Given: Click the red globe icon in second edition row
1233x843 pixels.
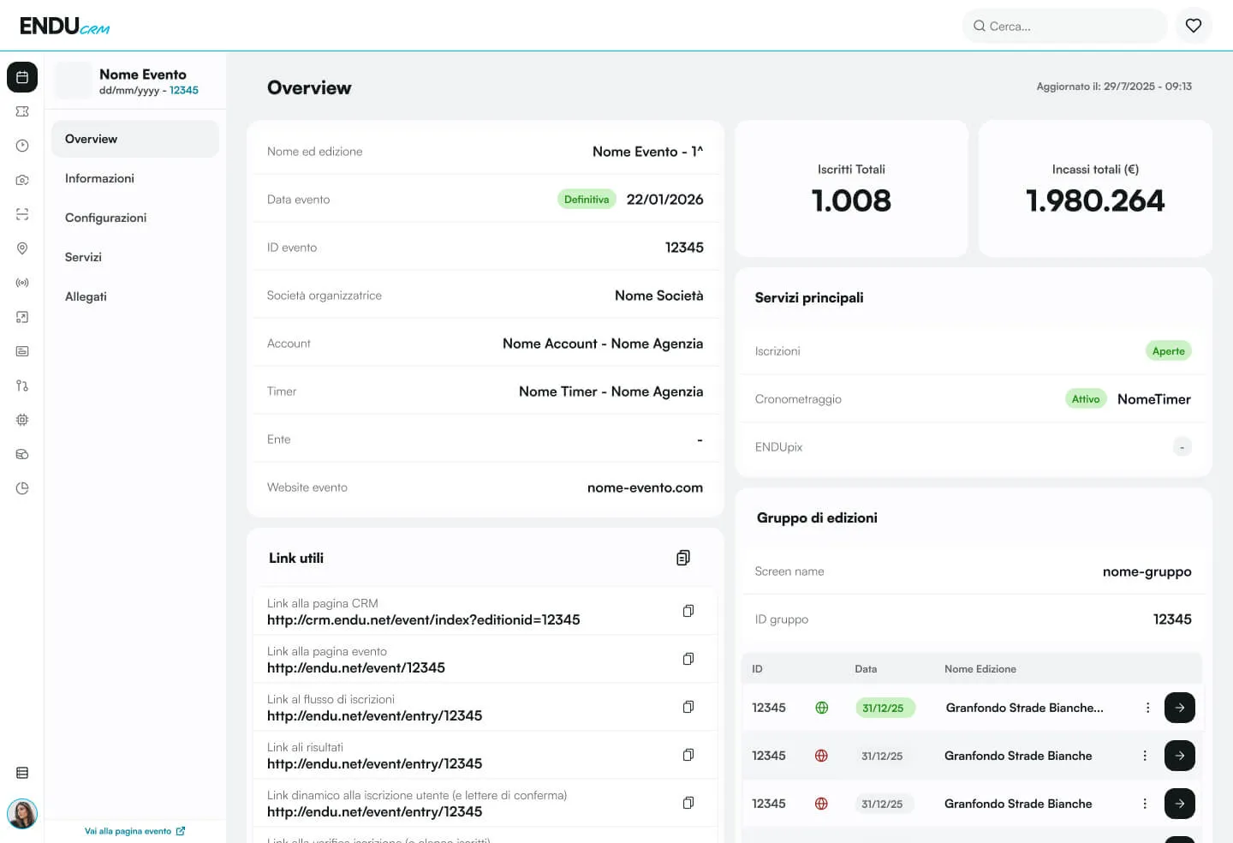Looking at the screenshot, I should 821,756.
